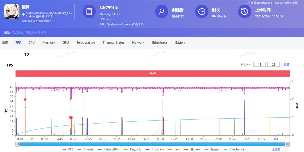This screenshot has height=152, width=304.
Task: Switch to the CPU tab
Action: (32, 43)
